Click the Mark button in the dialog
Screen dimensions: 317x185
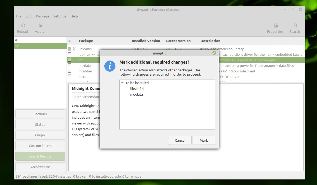click(204, 140)
